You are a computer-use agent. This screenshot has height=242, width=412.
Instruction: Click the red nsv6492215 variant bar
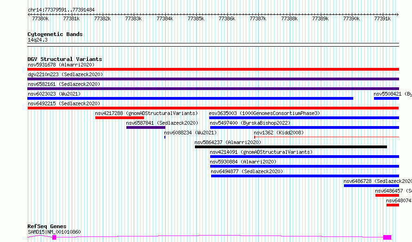pyautogui.click(x=213, y=108)
